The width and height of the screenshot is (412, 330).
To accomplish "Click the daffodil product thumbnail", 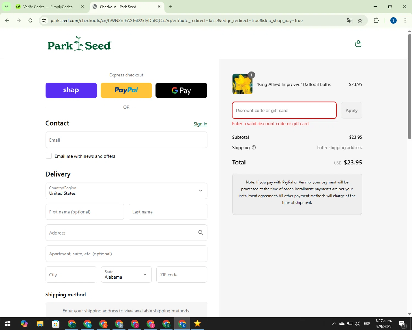I will [x=242, y=84].
